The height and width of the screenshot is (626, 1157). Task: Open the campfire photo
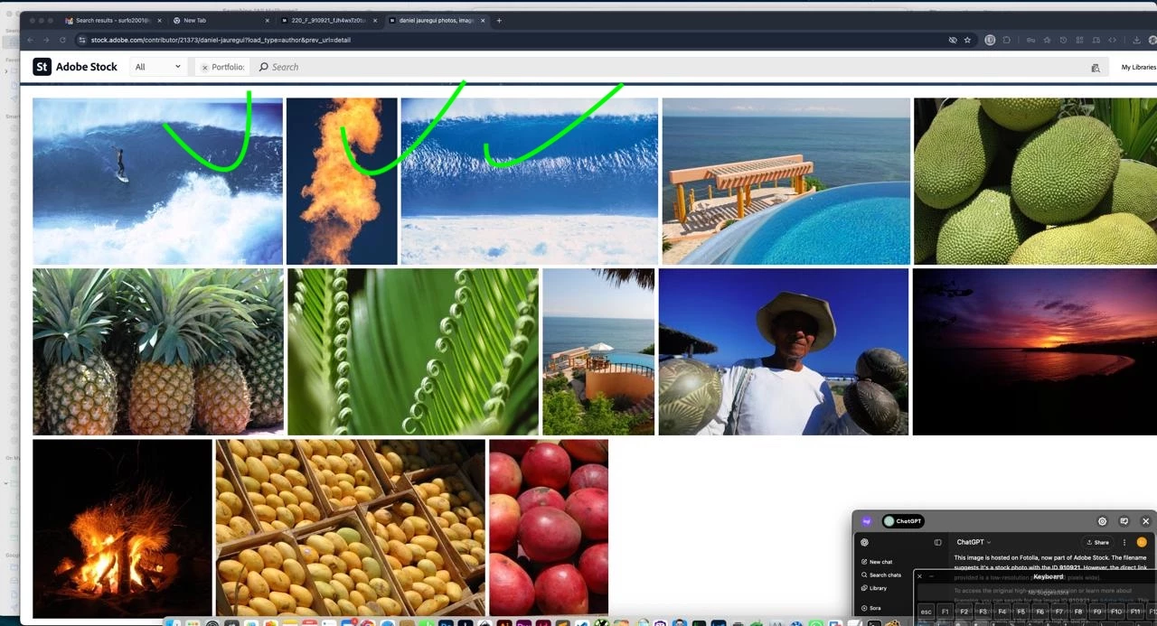pos(122,528)
